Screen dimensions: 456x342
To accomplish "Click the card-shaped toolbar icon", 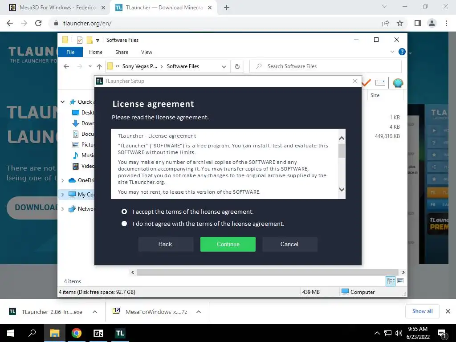I will tap(380, 83).
